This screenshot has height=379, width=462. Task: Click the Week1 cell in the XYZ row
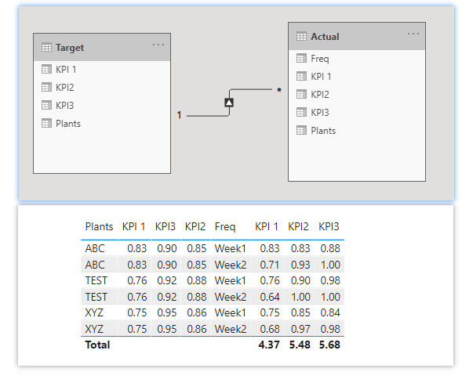230,312
